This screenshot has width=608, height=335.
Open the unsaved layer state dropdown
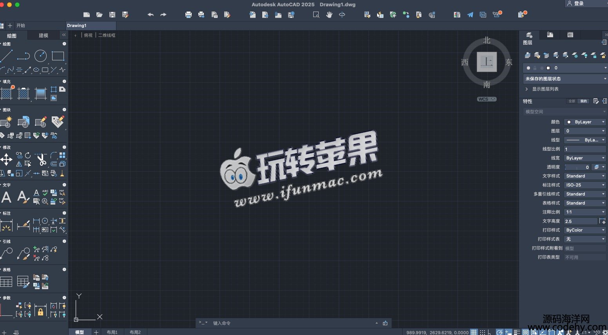565,79
